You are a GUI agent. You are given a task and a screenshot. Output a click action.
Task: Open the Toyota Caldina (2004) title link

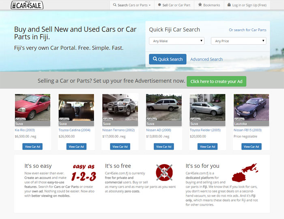[74, 130]
